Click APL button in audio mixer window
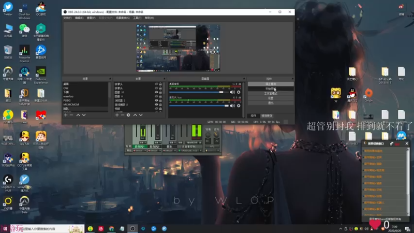Viewport: 414px width, 233px height. point(212,147)
